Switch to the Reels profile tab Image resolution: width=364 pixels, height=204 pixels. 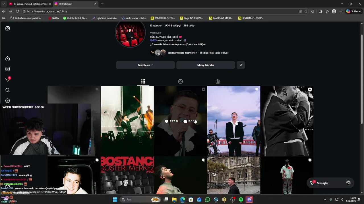pyautogui.click(x=180, y=82)
